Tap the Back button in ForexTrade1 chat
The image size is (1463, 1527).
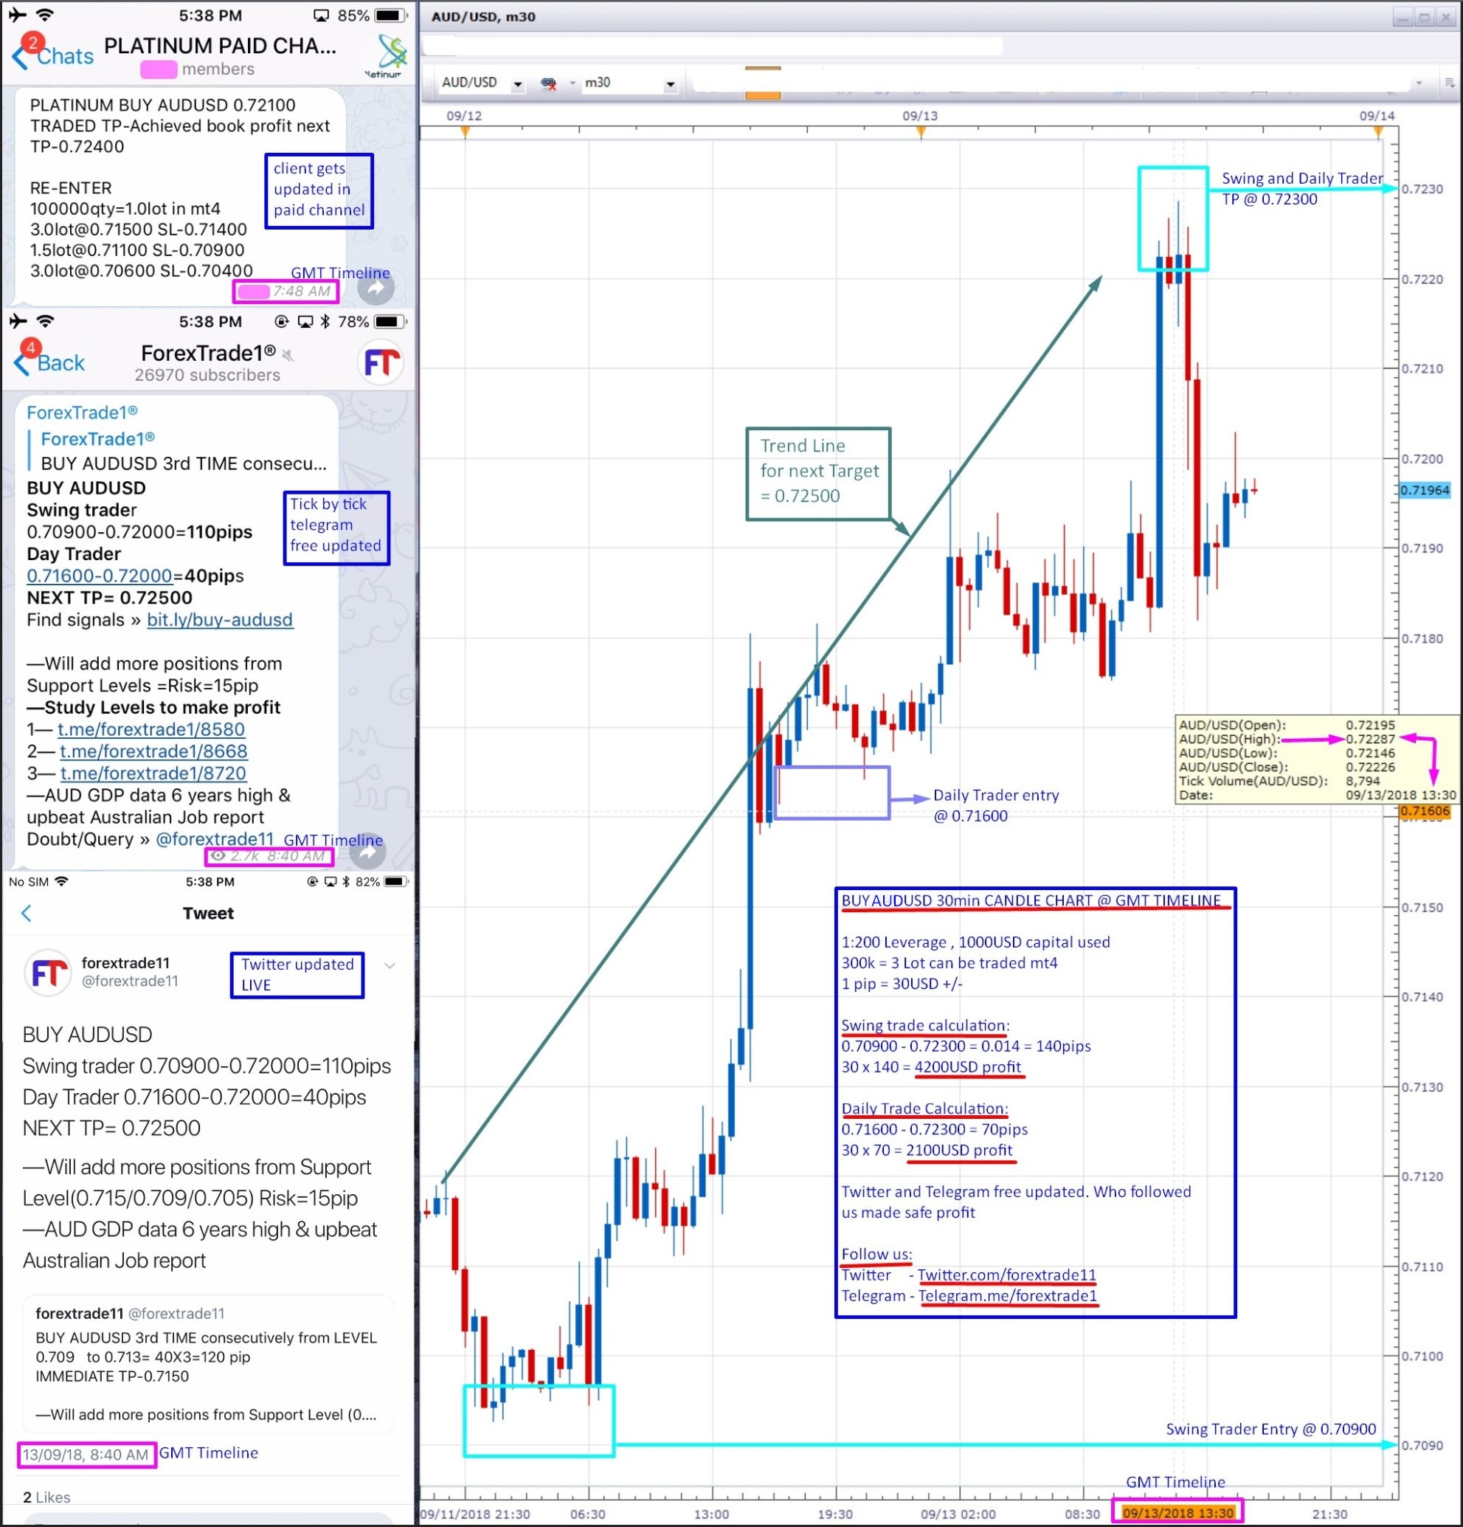(49, 362)
